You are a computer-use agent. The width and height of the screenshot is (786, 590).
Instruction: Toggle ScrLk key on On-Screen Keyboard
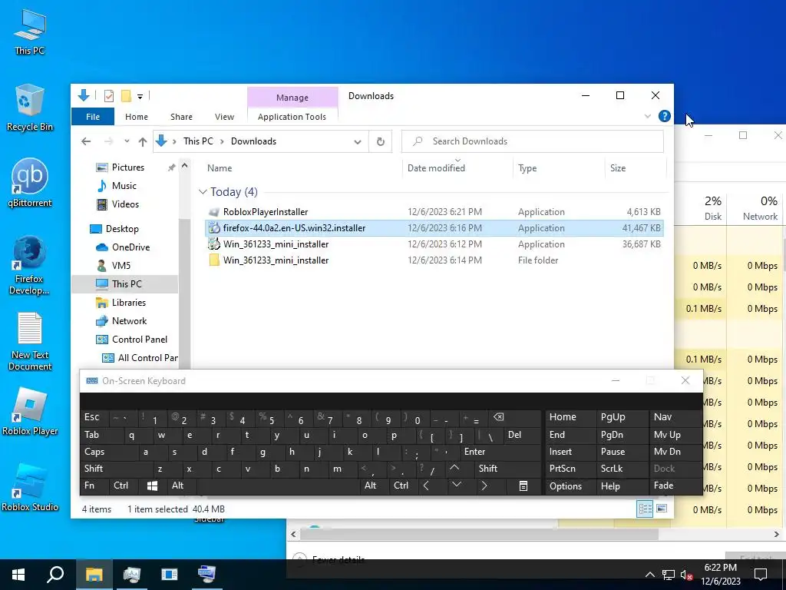(x=622, y=469)
